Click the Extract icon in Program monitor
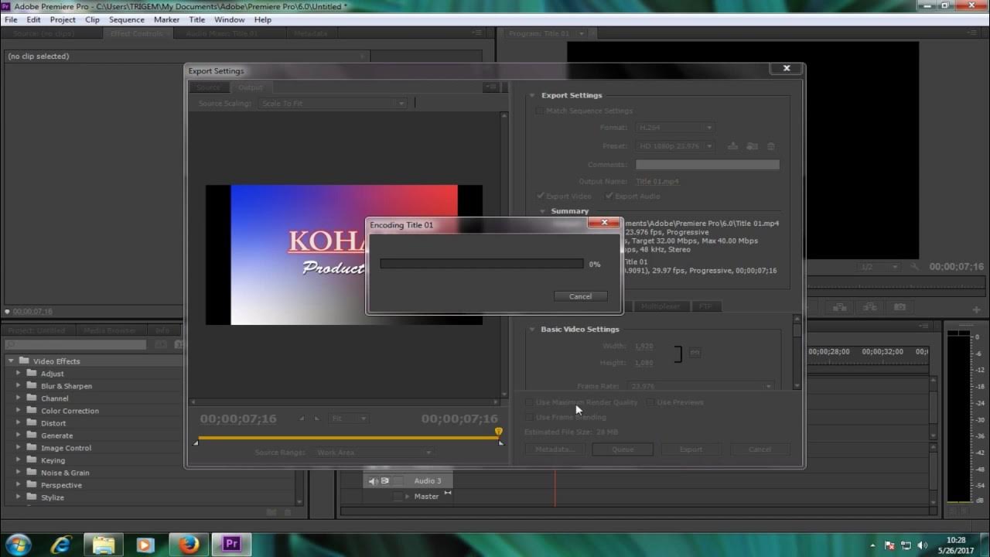Image resolution: width=990 pixels, height=557 pixels. [870, 307]
